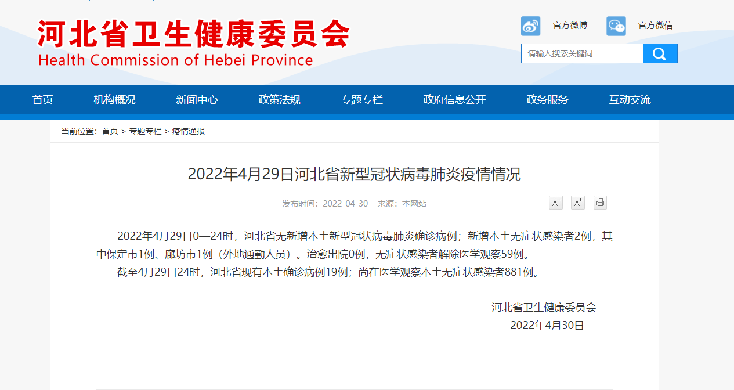Open the 专题专栏 navigation item

[362, 100]
